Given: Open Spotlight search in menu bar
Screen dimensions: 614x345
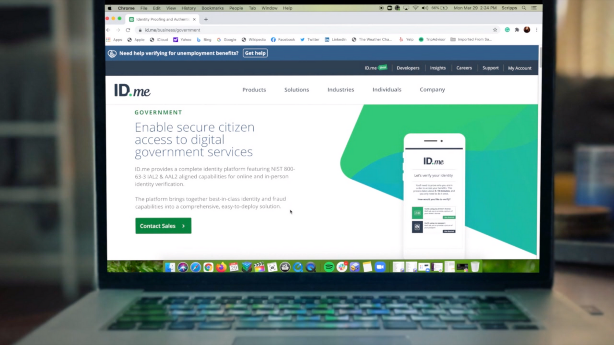Looking at the screenshot, I should tap(524, 8).
